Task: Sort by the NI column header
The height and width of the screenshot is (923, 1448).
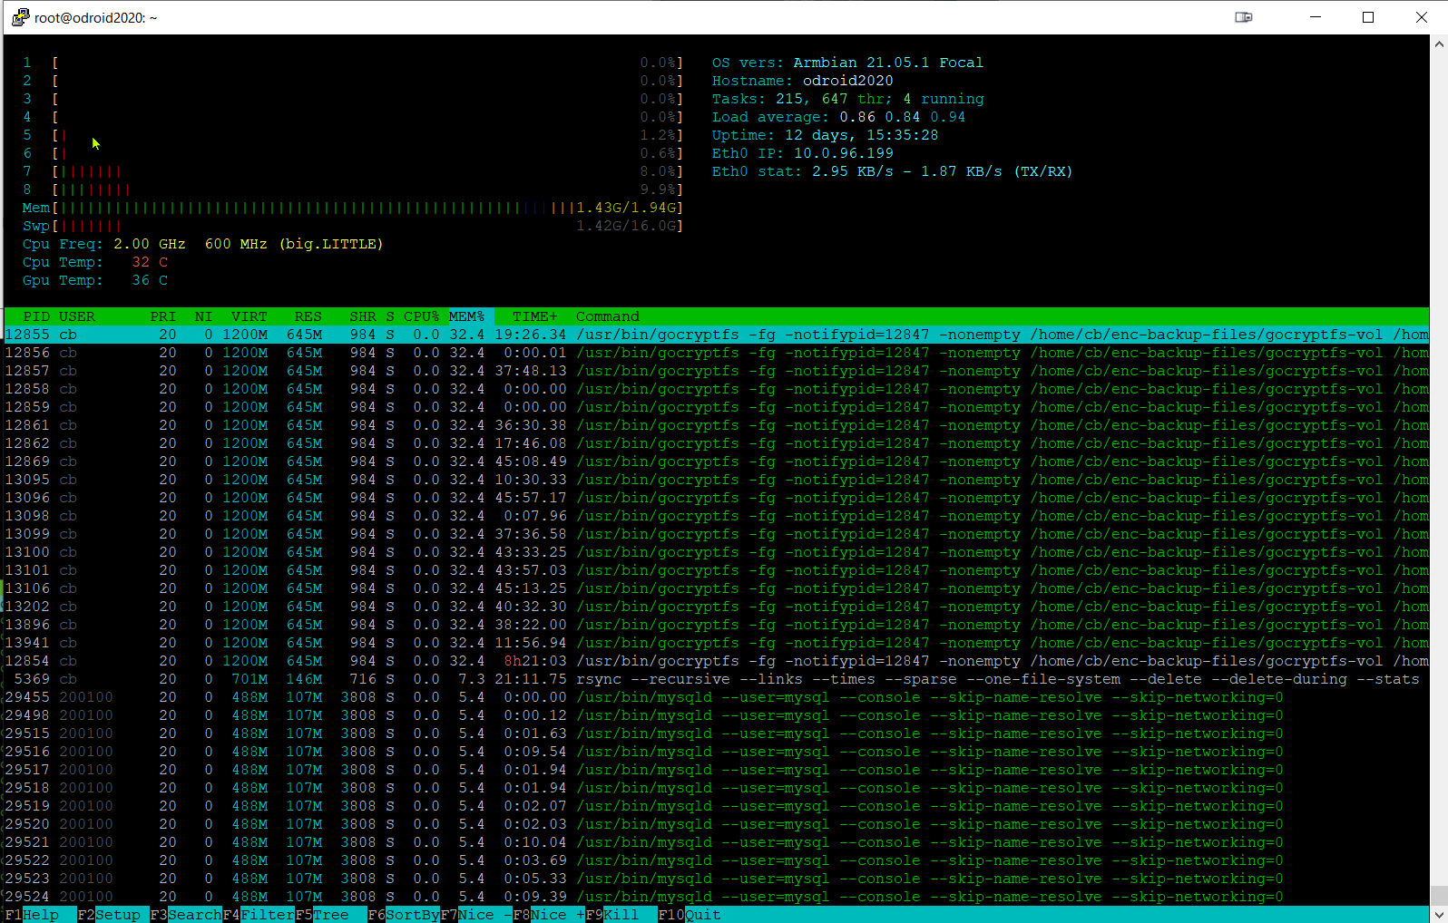Action: (203, 316)
